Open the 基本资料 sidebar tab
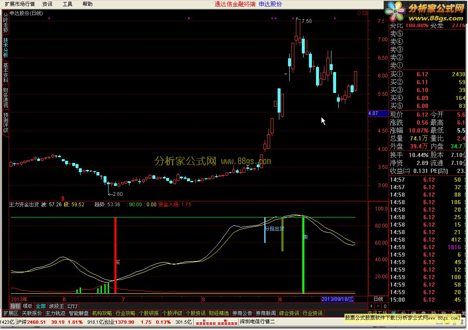This screenshot has height=330, width=468. click(x=5, y=72)
